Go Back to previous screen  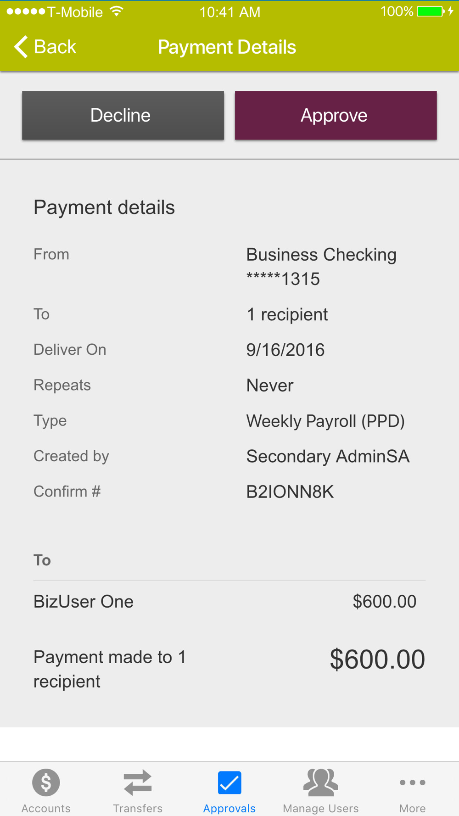45,47
